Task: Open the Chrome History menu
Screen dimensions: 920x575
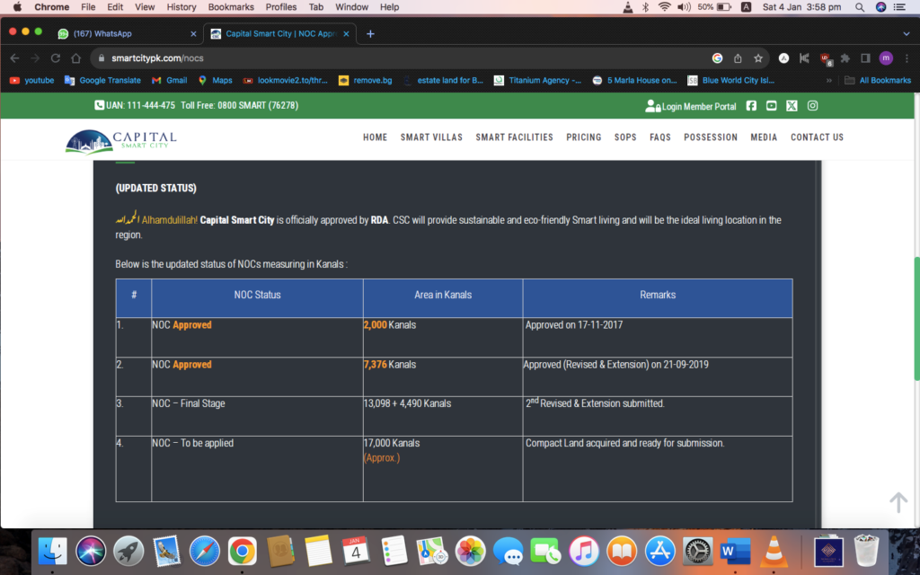Action: coord(181,7)
